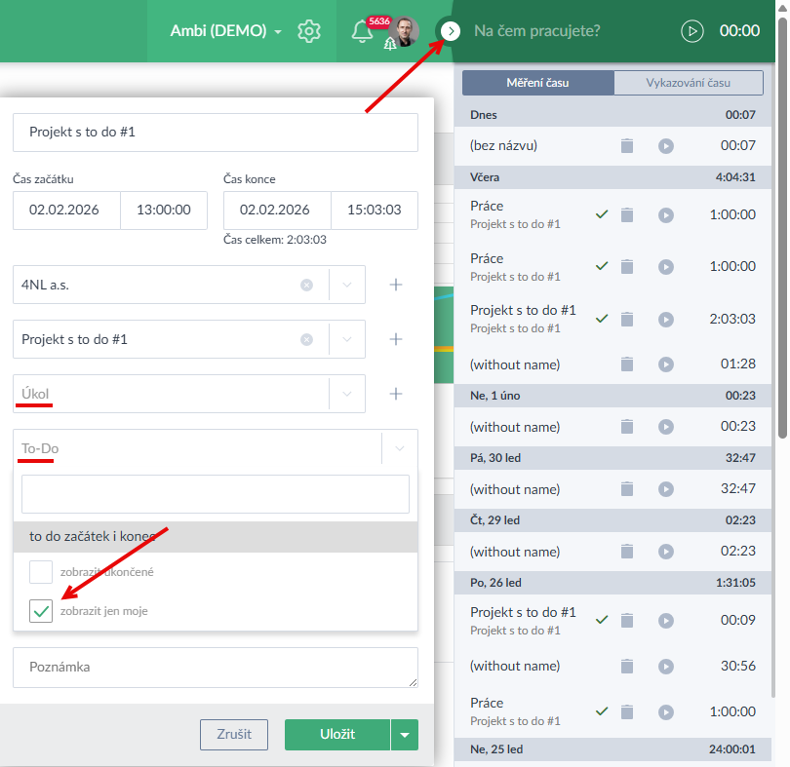This screenshot has height=767, width=790.
Task: Enable the 'zobrazit ukončené' checkbox
Action: (41, 572)
